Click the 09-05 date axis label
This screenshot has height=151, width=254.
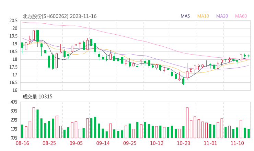point(76,143)
